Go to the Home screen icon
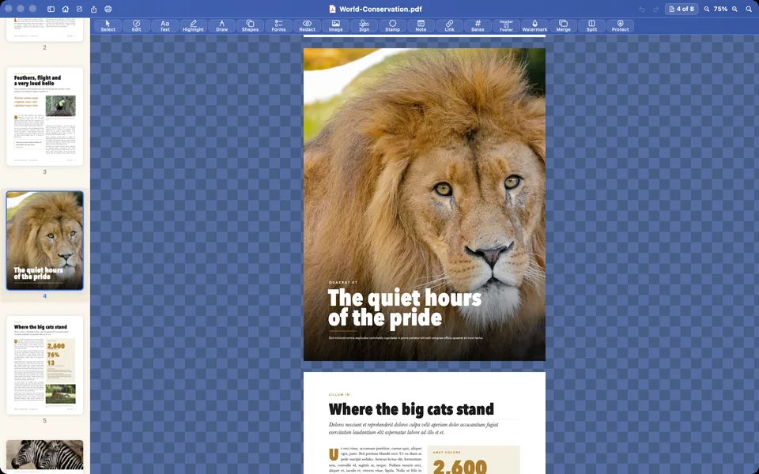The image size is (759, 474). point(66,9)
